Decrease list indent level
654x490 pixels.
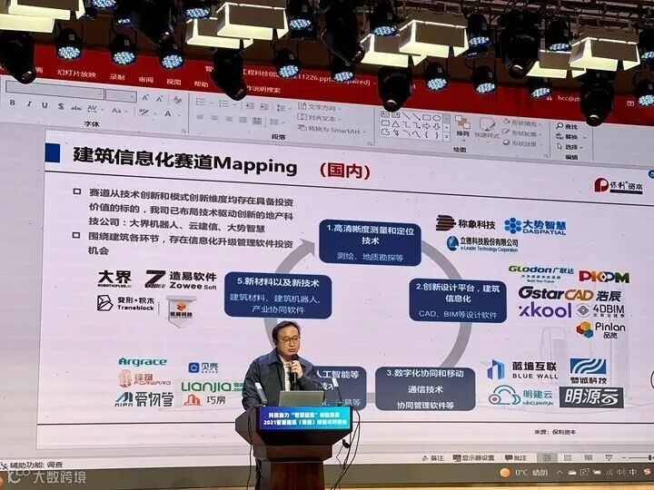pyautogui.click(x=250, y=105)
